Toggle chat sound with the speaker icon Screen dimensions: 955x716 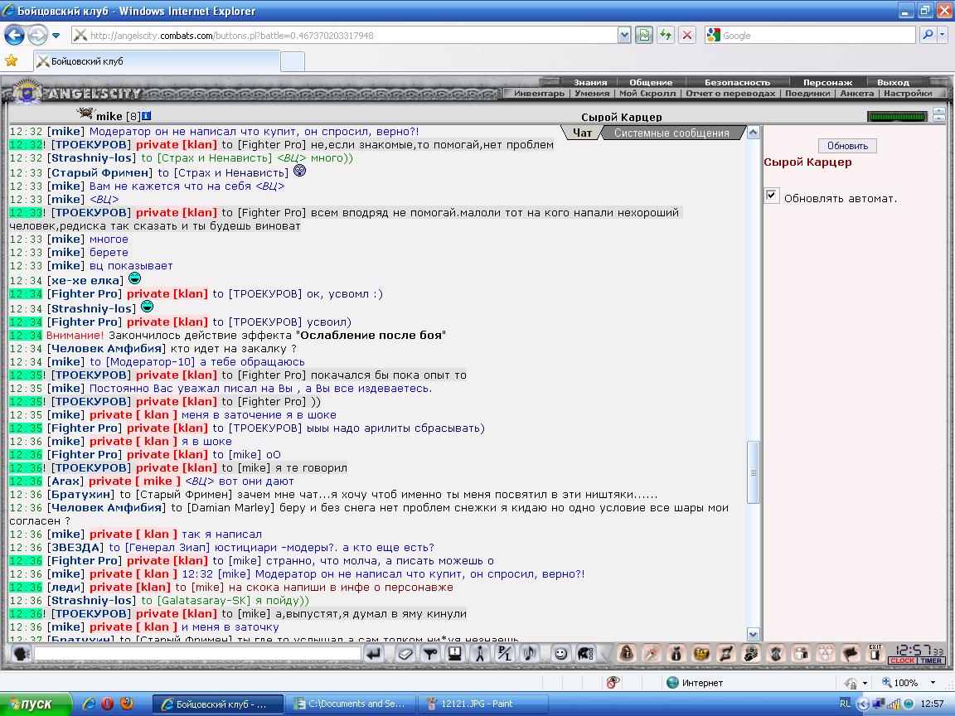[530, 654]
